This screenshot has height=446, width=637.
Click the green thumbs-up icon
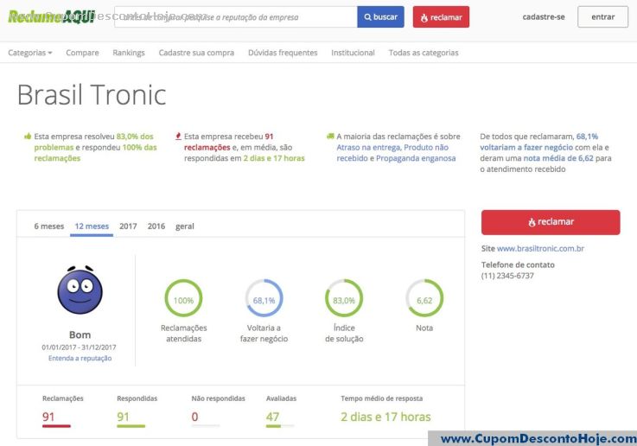pos(28,136)
